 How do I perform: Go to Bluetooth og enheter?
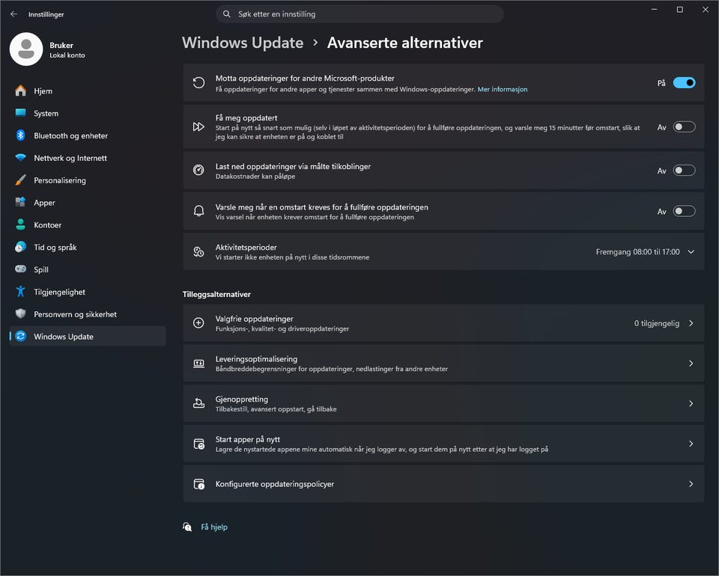pos(88,135)
